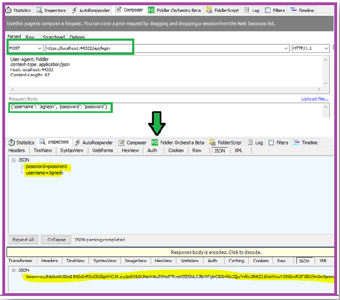Open the request Auth tab
This screenshot has height=300, width=340.
pos(152,150)
